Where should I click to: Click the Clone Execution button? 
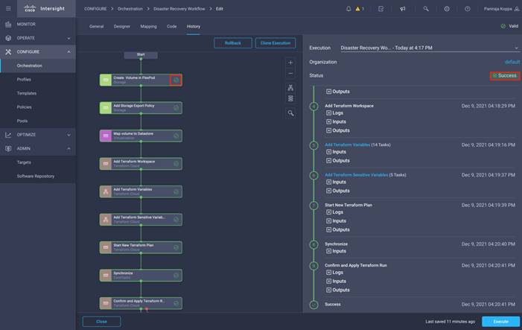[x=276, y=43]
